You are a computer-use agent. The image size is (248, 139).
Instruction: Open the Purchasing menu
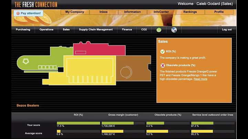[23, 30]
